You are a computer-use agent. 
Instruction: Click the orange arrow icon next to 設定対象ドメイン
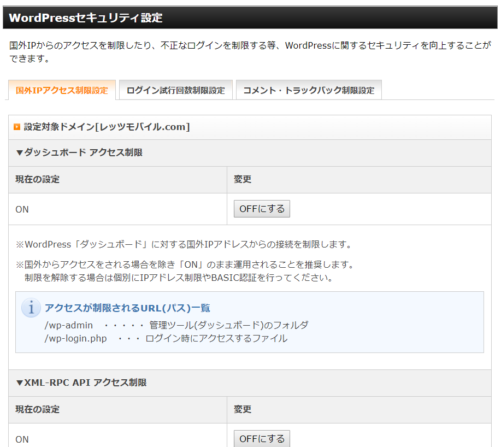coord(17,127)
